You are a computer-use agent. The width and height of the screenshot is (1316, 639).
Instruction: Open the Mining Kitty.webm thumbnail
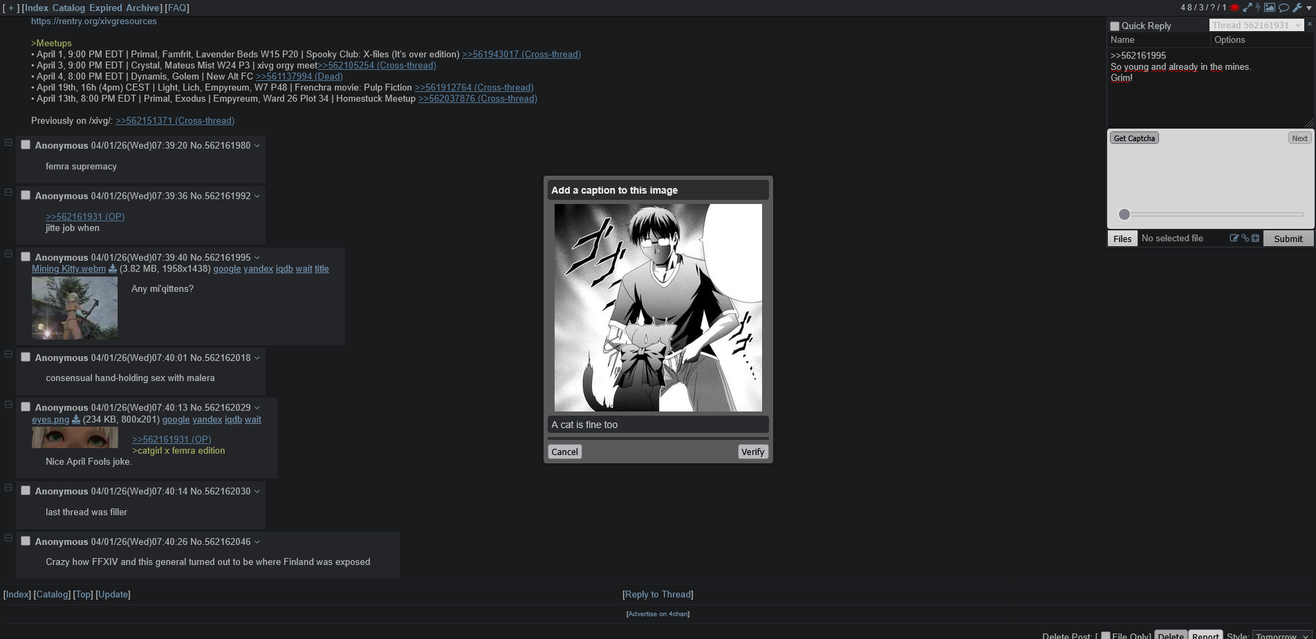(x=75, y=308)
